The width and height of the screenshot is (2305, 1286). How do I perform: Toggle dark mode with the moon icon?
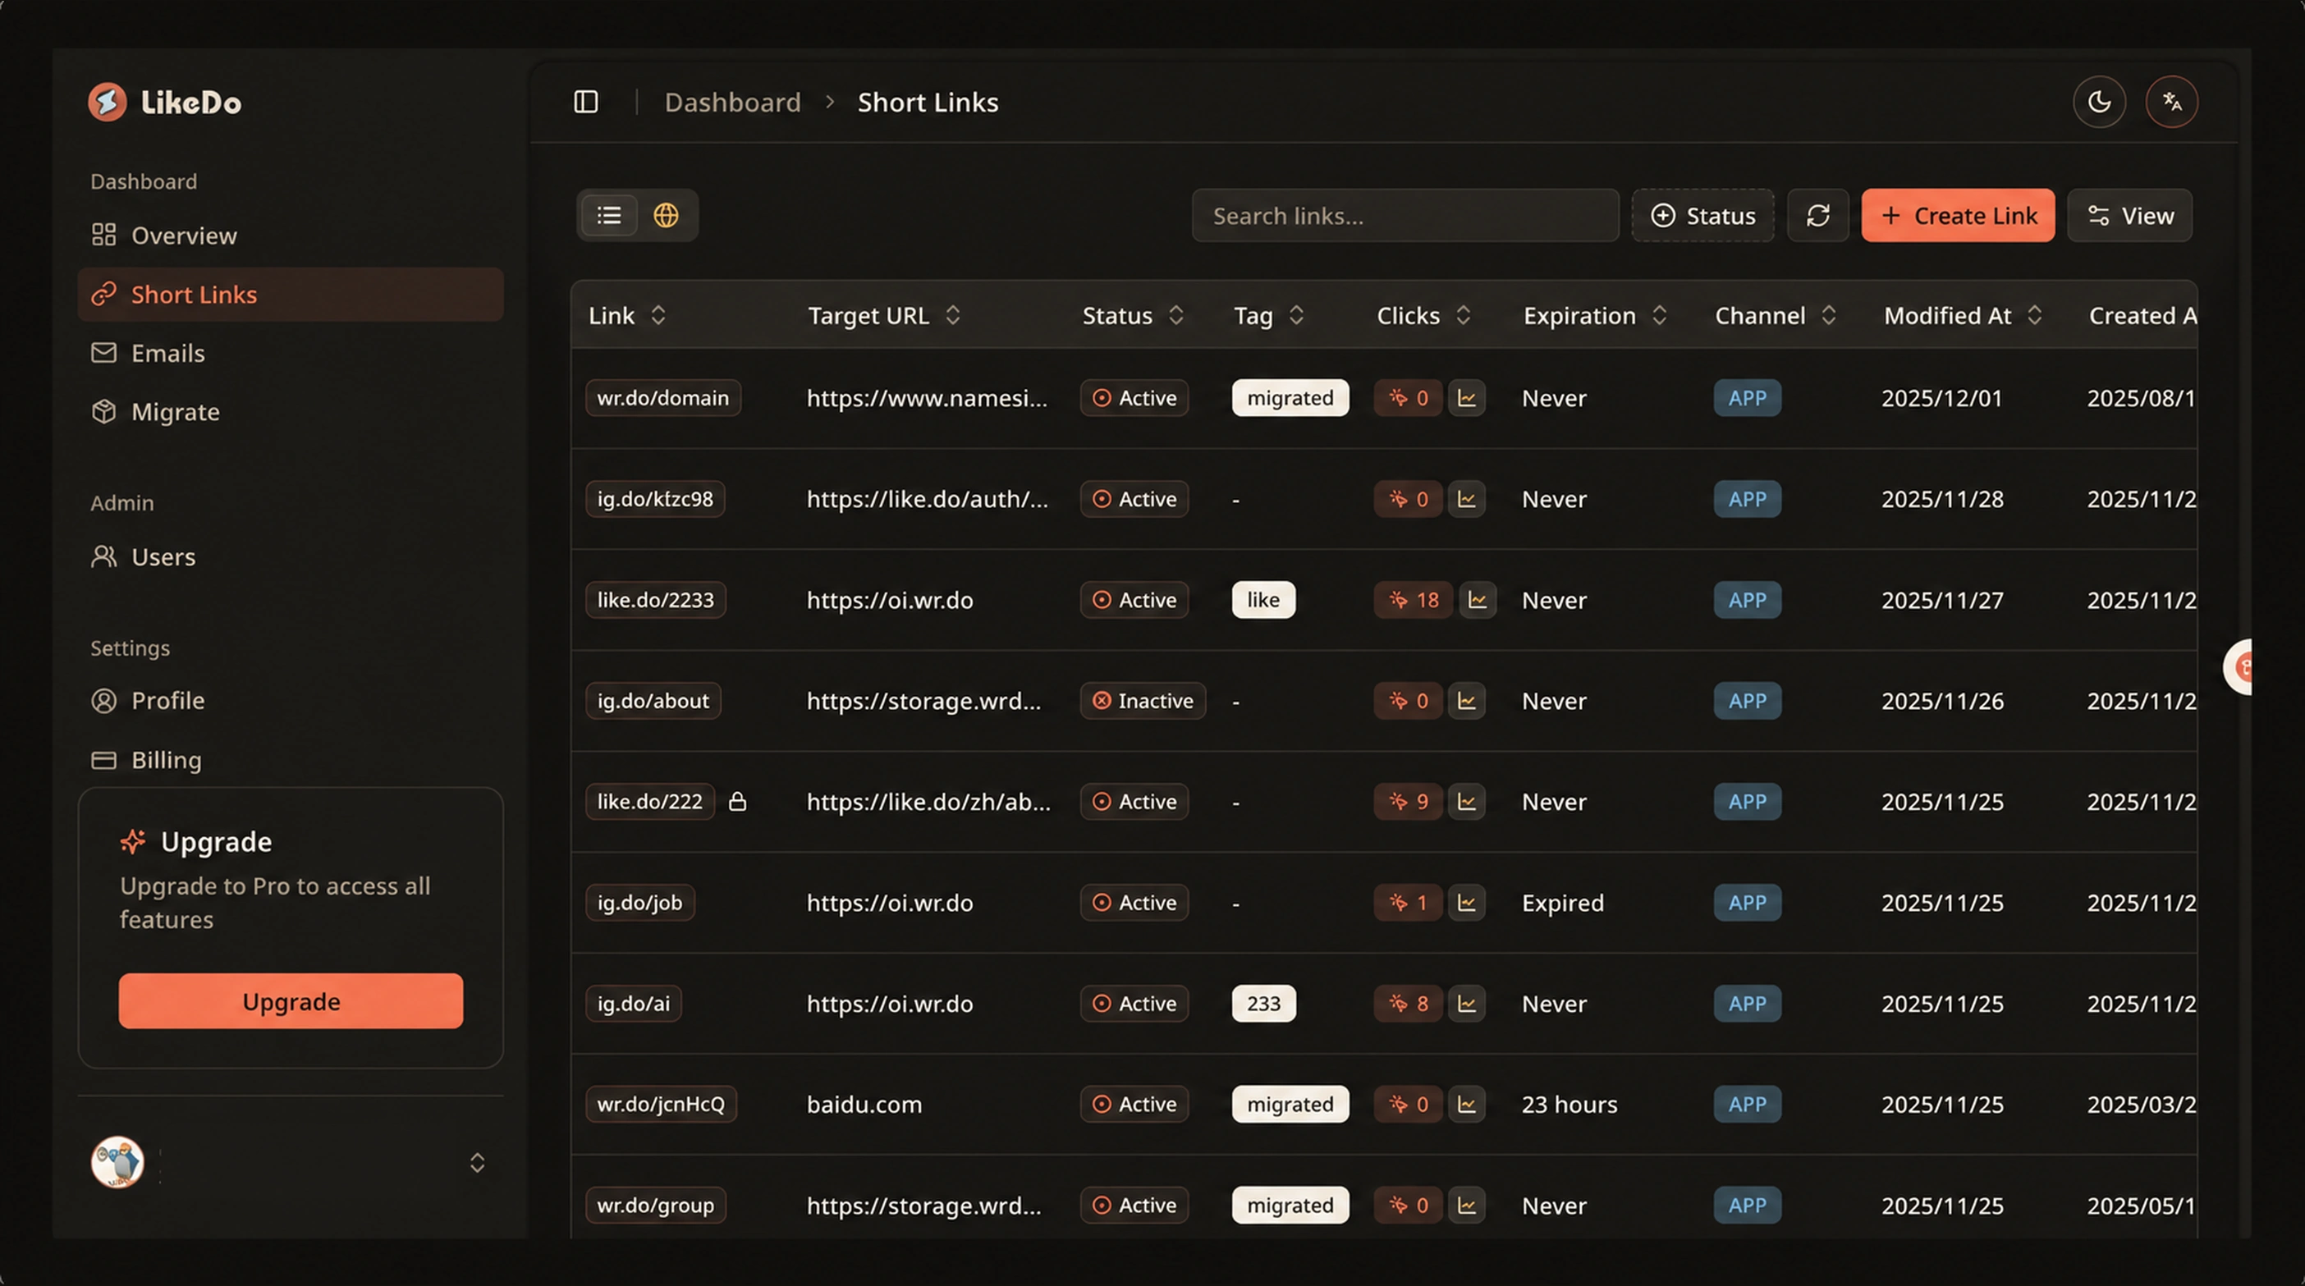point(2099,102)
